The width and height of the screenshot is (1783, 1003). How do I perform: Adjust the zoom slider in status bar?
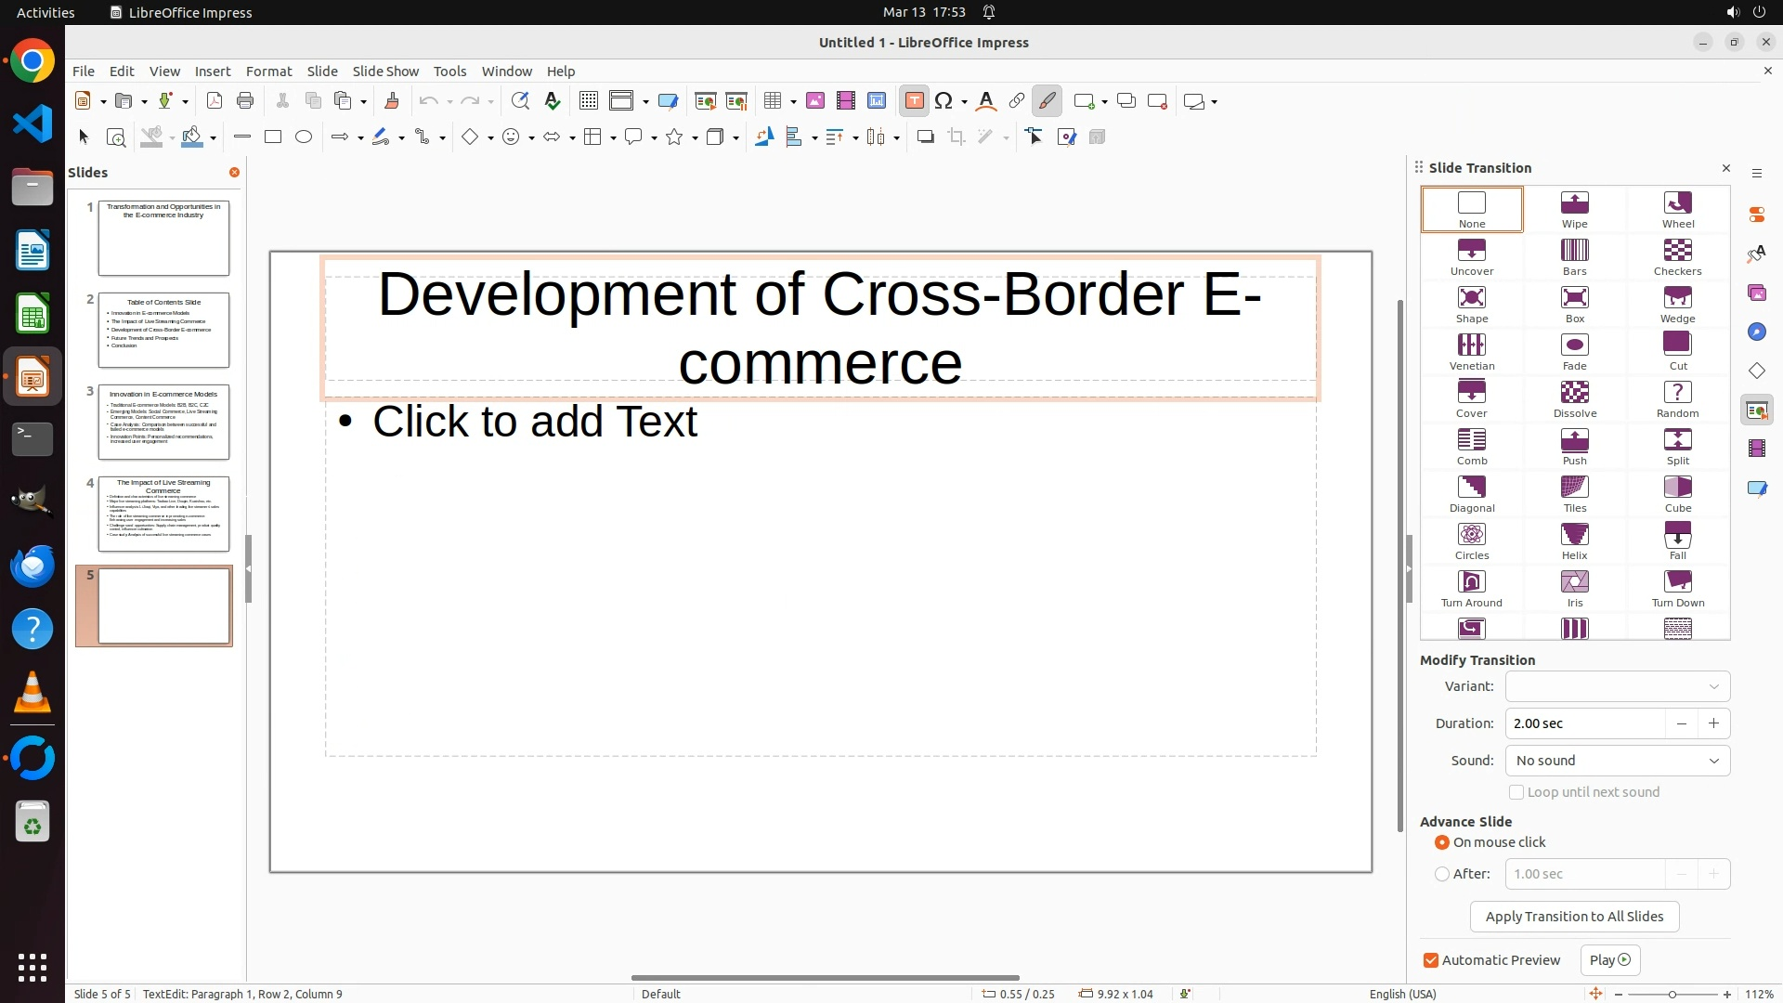coord(1672,995)
